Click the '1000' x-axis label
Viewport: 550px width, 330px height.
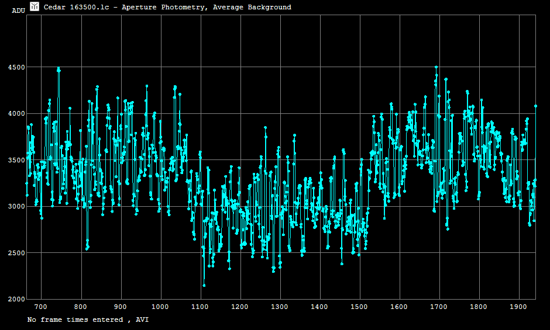[160, 307]
